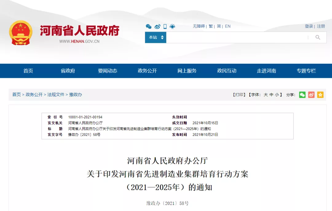Open the Weibo icon in header
Screen dimensions: 332x211
click(x=157, y=26)
